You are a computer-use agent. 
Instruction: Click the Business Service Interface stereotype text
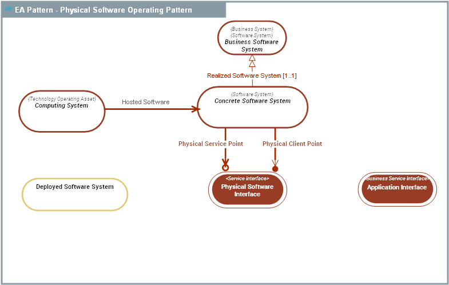coord(397,179)
